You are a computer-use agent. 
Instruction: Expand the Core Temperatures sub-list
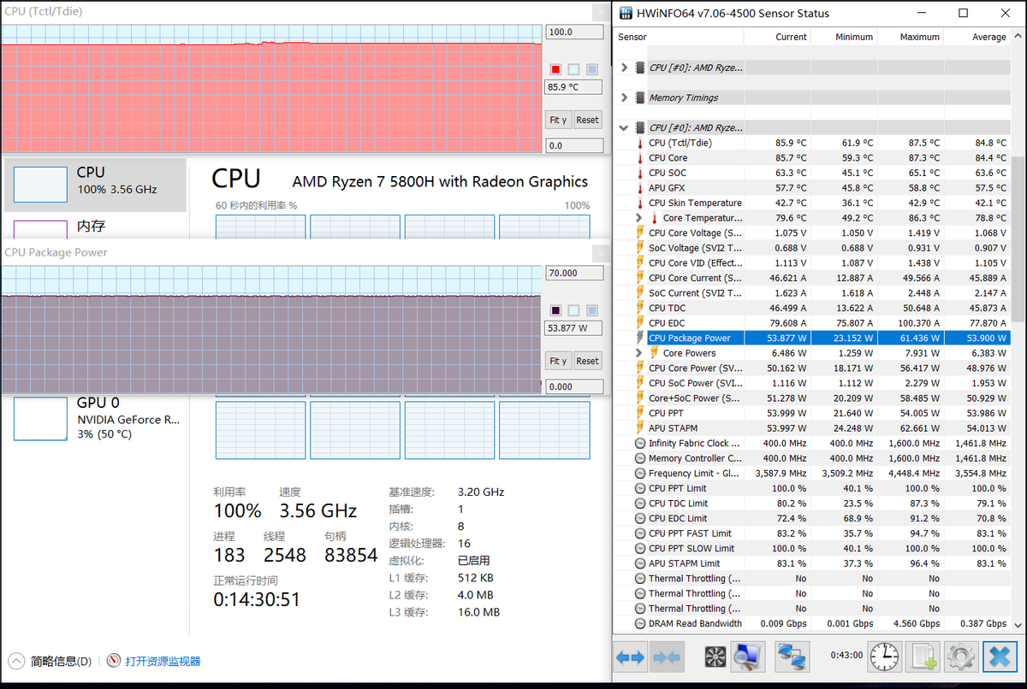click(638, 218)
